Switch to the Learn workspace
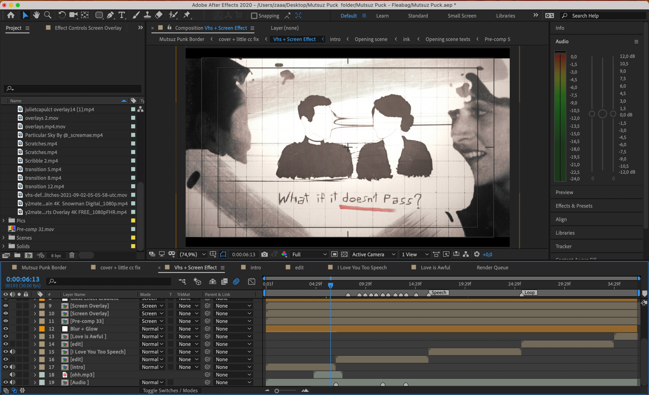Viewport: 649px width, 395px height. pyautogui.click(x=382, y=16)
